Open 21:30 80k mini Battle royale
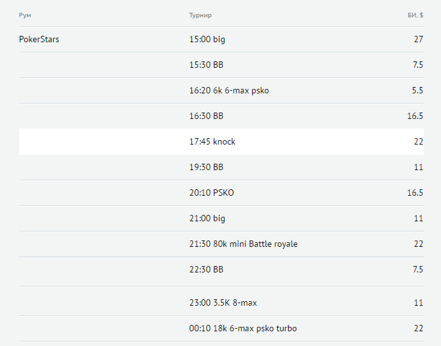 click(243, 244)
